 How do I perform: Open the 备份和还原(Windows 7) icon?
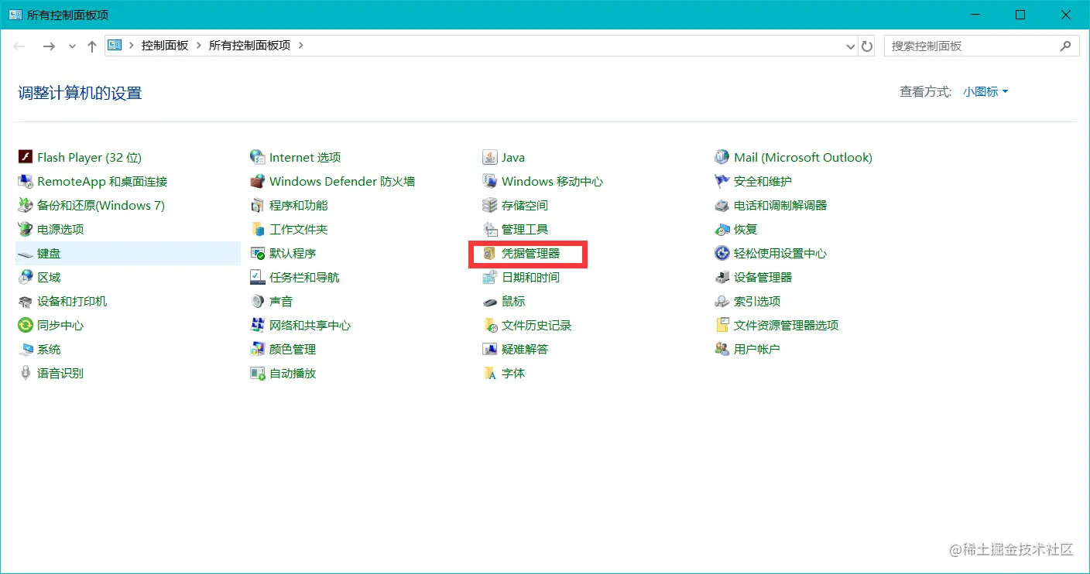(25, 205)
